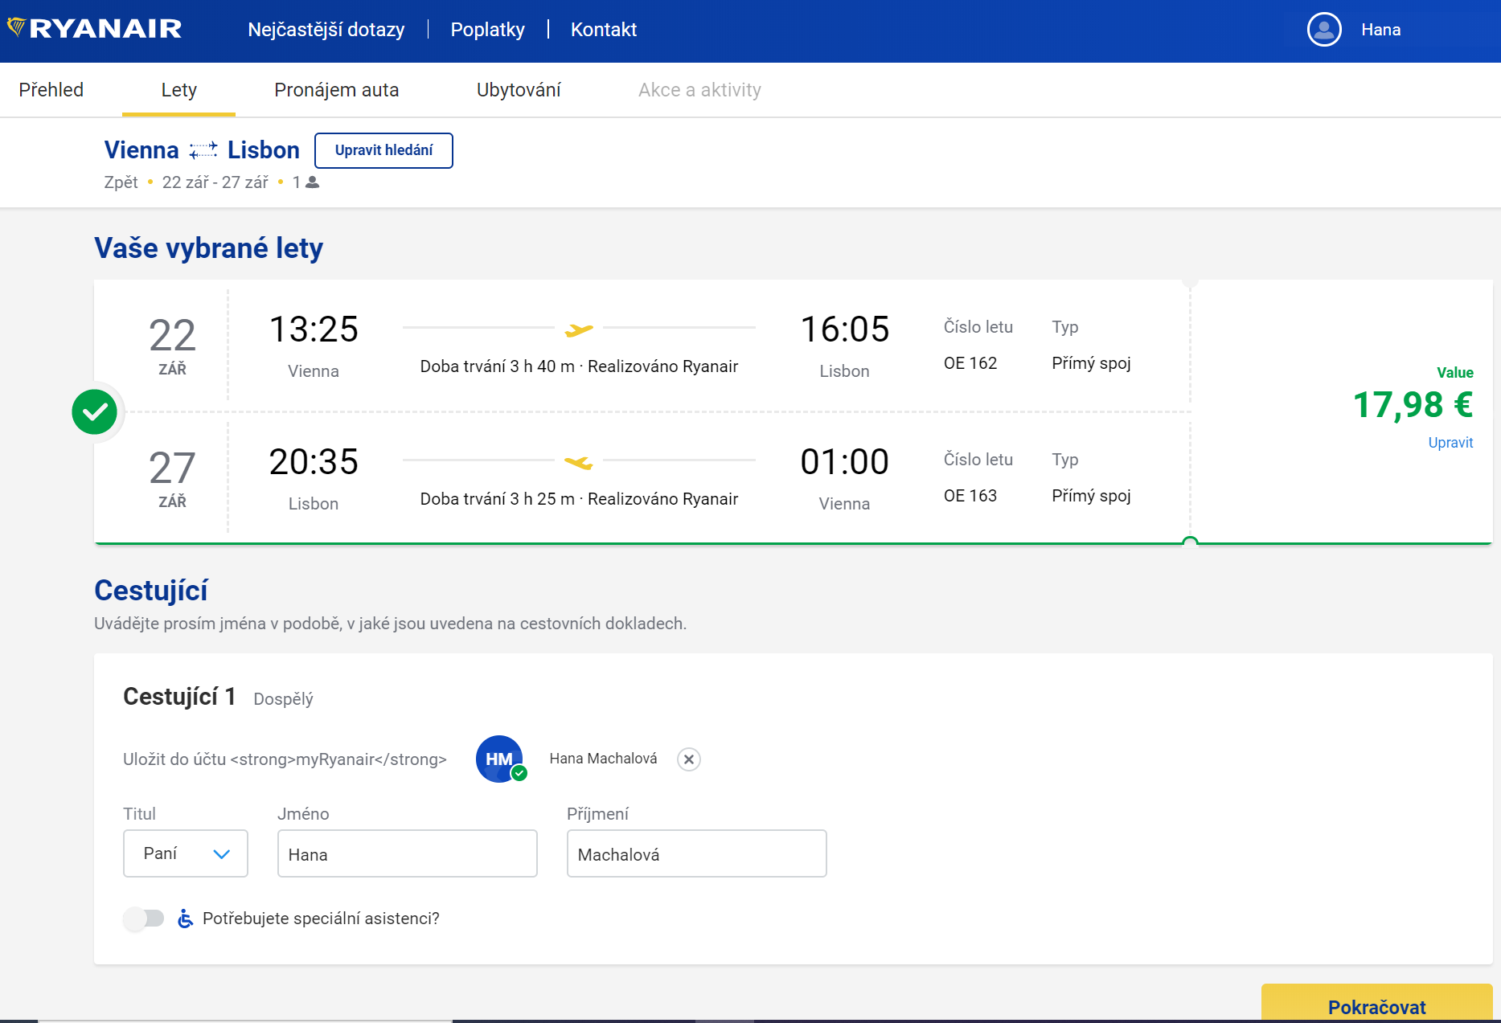Click the Hana Machalová saved traveler name
Image resolution: width=1501 pixels, height=1023 pixels.
pyautogui.click(x=603, y=759)
